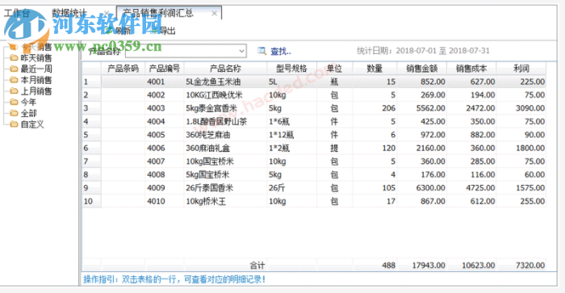Select 全部 in the tree
The width and height of the screenshot is (565, 293).
[28, 113]
